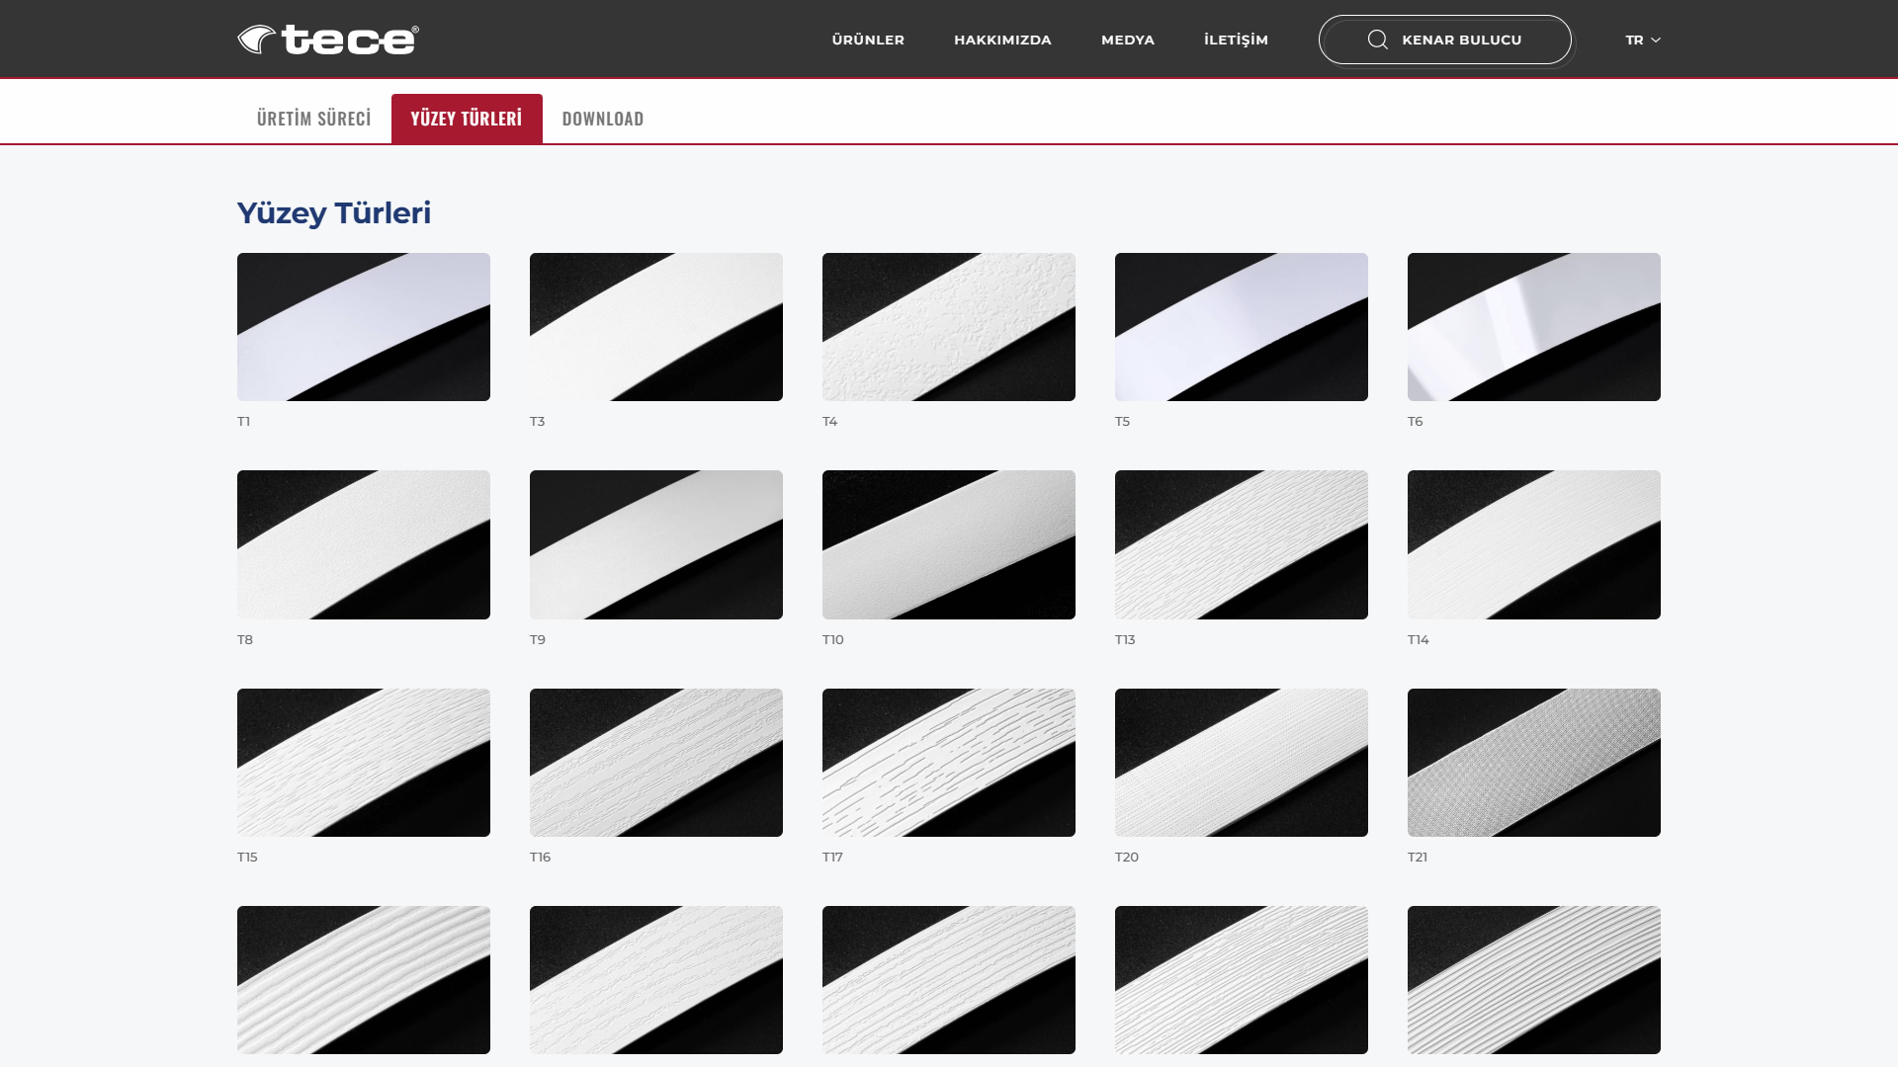Screen dimensions: 1898x1067
Task: View the T21 mesh-pattern surface sample
Action: [x=1533, y=762]
